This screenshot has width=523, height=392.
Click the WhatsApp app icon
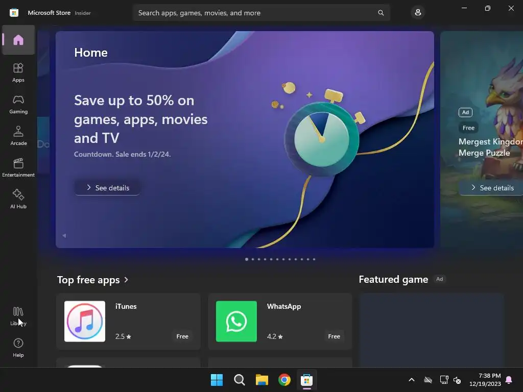(x=236, y=322)
